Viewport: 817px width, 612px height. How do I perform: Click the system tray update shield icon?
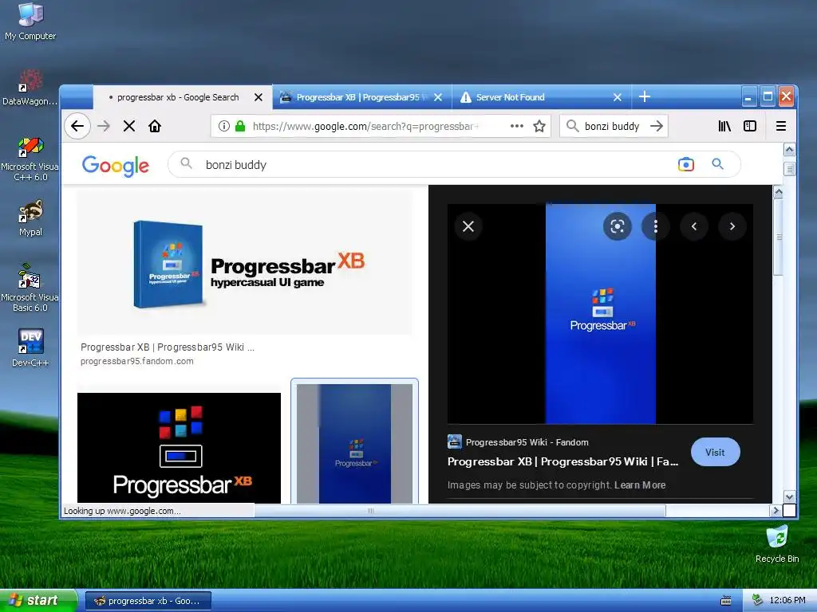(x=758, y=600)
